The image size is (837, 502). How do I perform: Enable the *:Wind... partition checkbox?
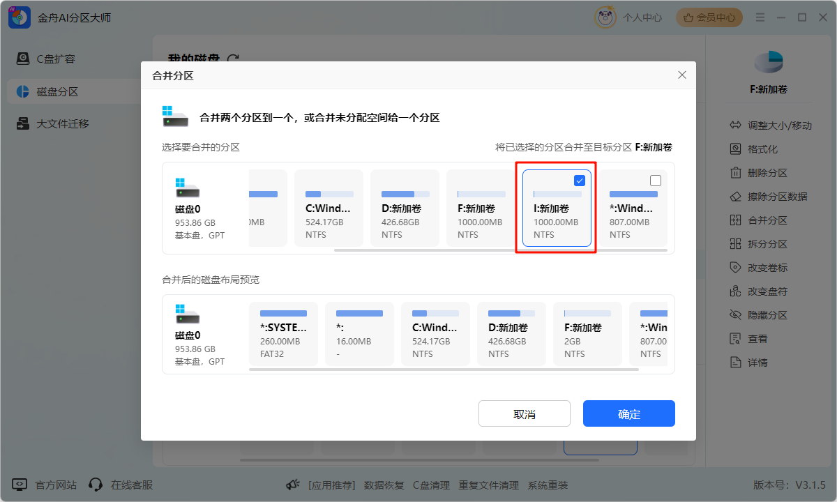tap(655, 180)
